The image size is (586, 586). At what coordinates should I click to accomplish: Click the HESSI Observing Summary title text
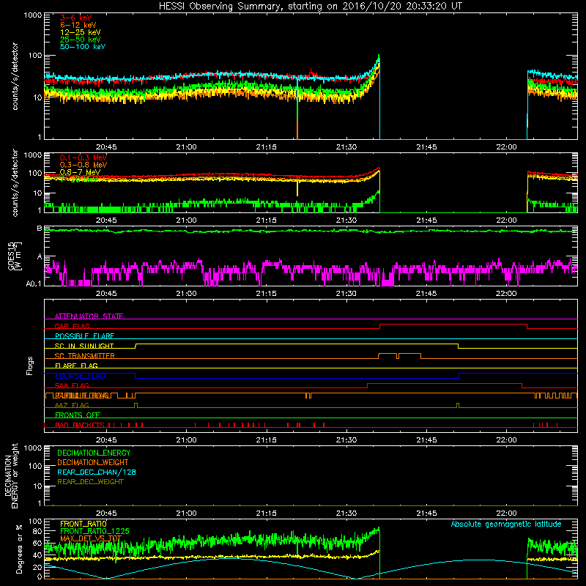click(310, 7)
